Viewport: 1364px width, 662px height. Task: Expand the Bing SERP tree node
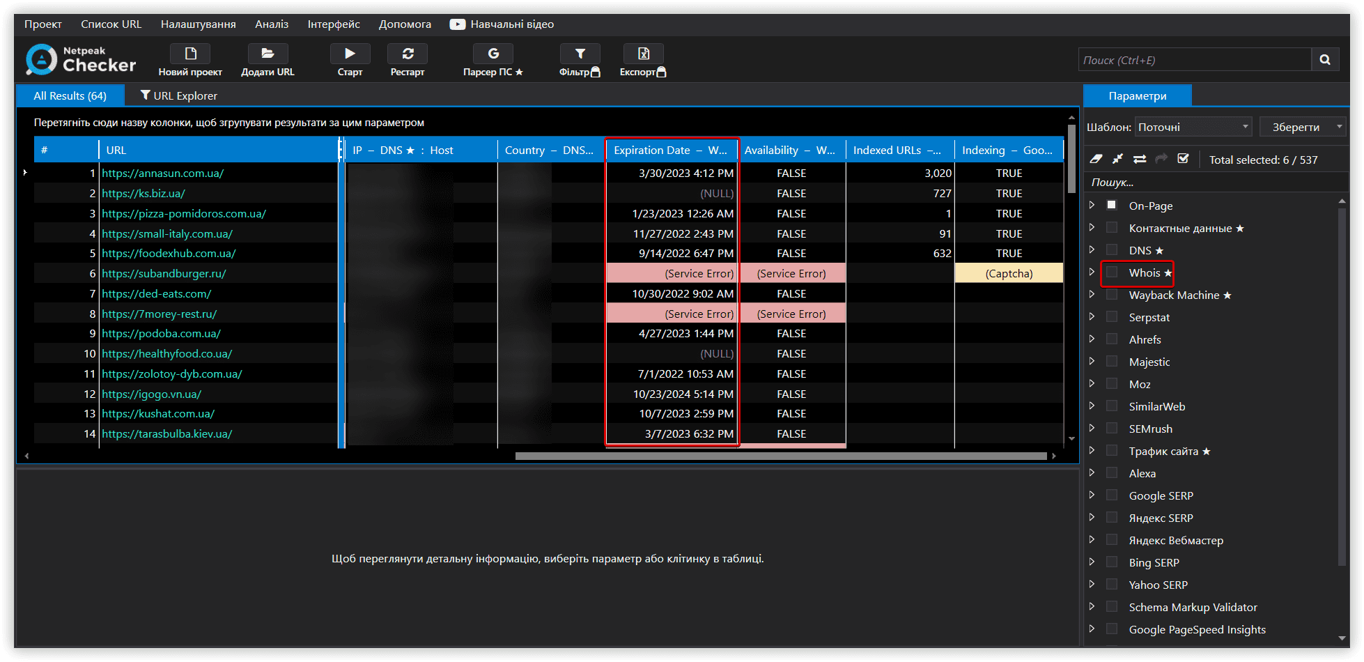(1092, 562)
